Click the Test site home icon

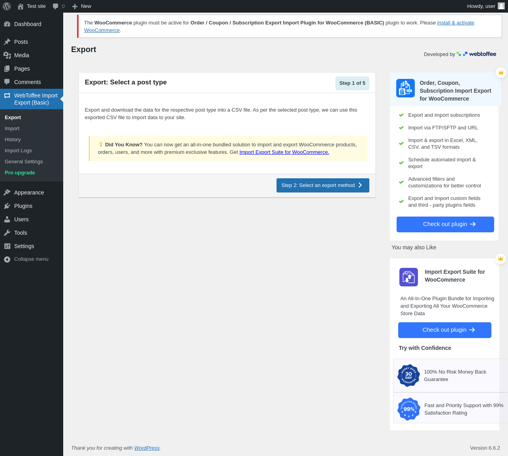21,6
